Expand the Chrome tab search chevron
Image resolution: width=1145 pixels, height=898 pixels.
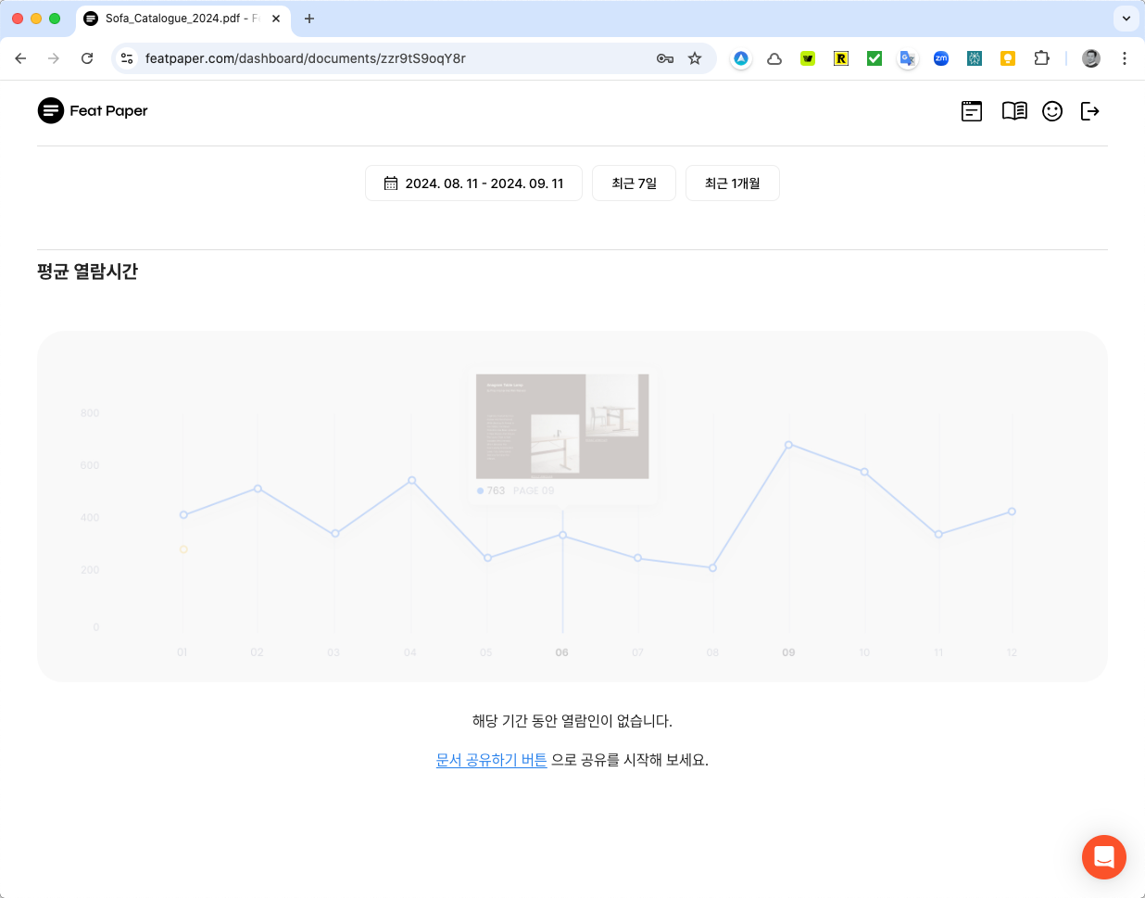tap(1126, 19)
